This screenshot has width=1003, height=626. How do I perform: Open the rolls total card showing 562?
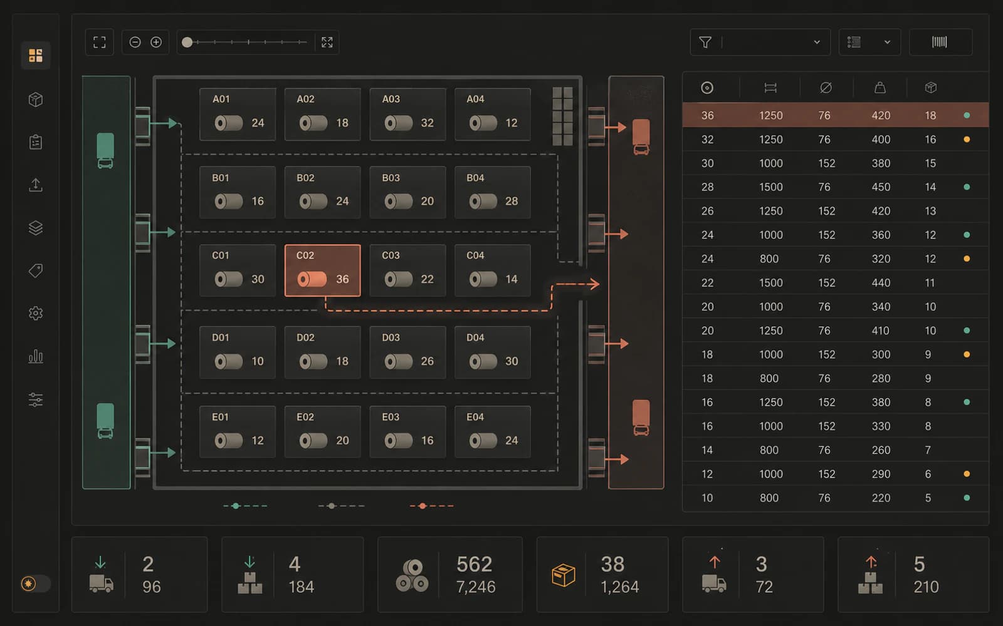tap(449, 575)
